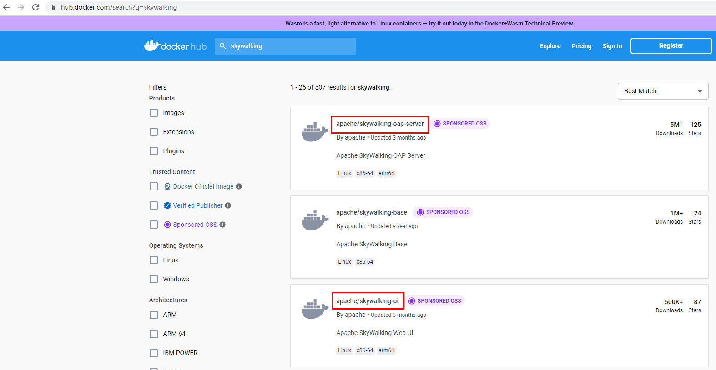Click the Verified Publisher checkmark badge icon

pyautogui.click(x=167, y=205)
